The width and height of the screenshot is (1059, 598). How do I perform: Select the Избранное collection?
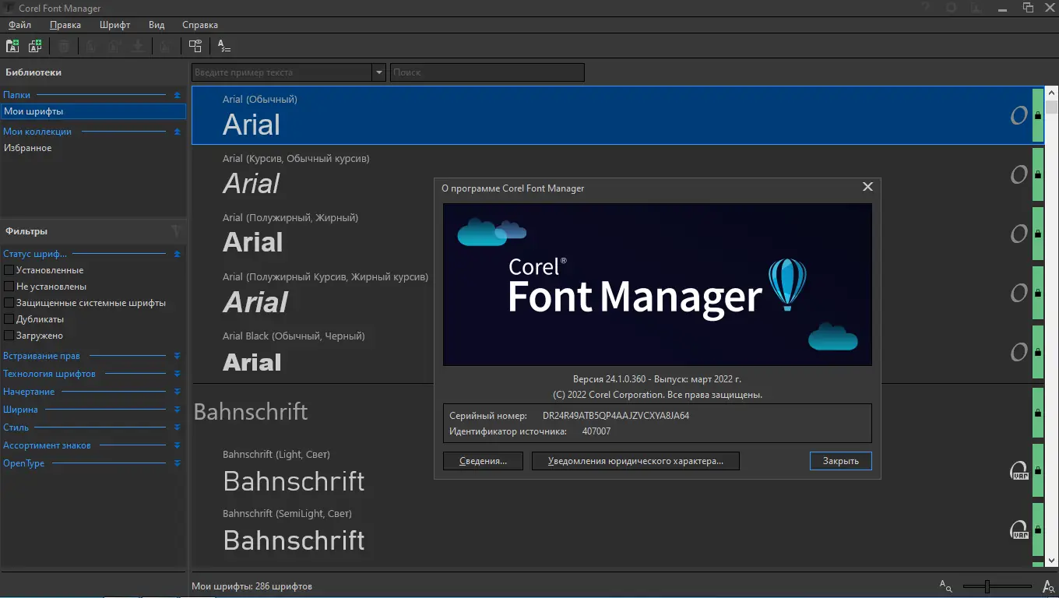click(93, 148)
